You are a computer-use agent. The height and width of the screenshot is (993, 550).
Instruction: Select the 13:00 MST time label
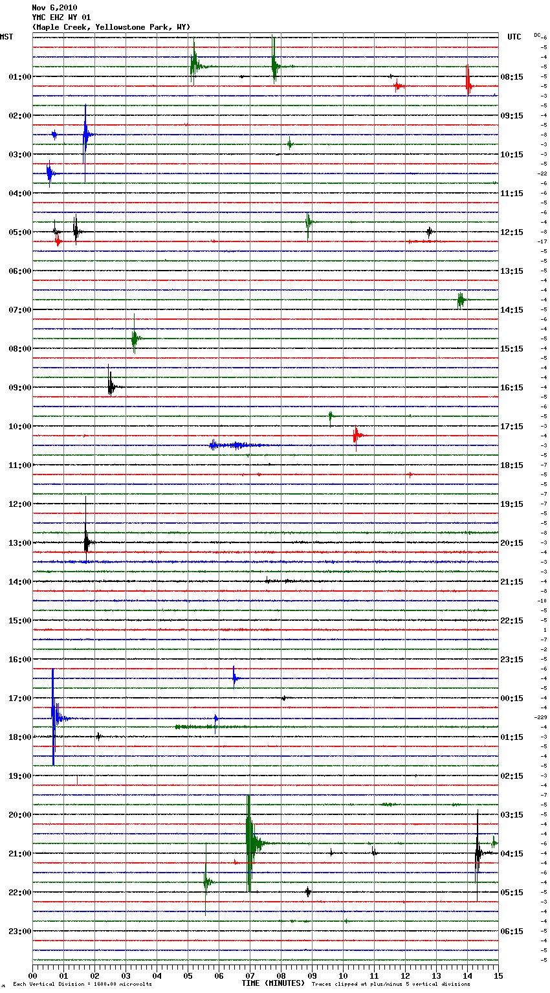(20, 543)
